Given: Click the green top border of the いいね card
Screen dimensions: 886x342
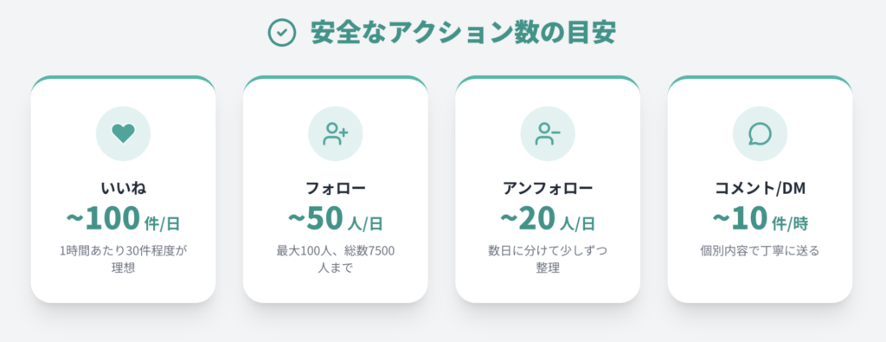Looking at the screenshot, I should [123, 77].
